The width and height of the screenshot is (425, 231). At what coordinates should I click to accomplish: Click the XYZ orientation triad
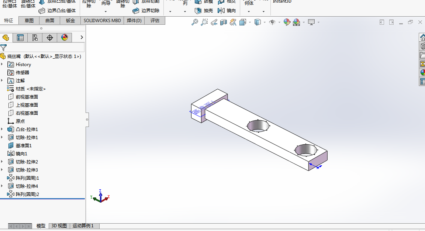(x=100, y=196)
